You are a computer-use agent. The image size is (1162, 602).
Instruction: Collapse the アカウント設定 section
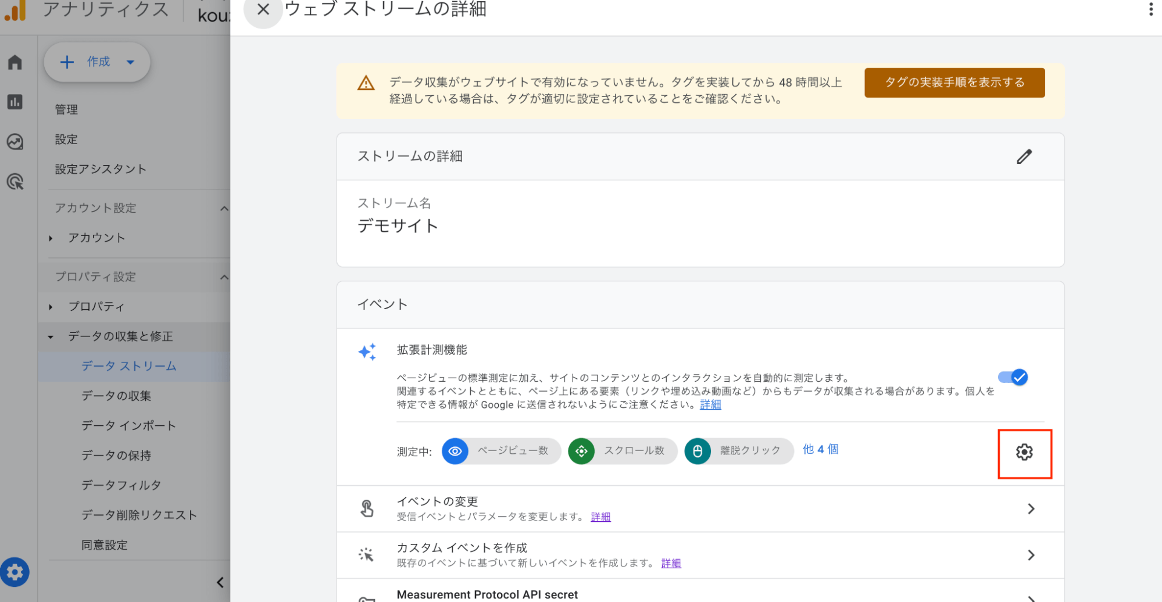(x=226, y=208)
